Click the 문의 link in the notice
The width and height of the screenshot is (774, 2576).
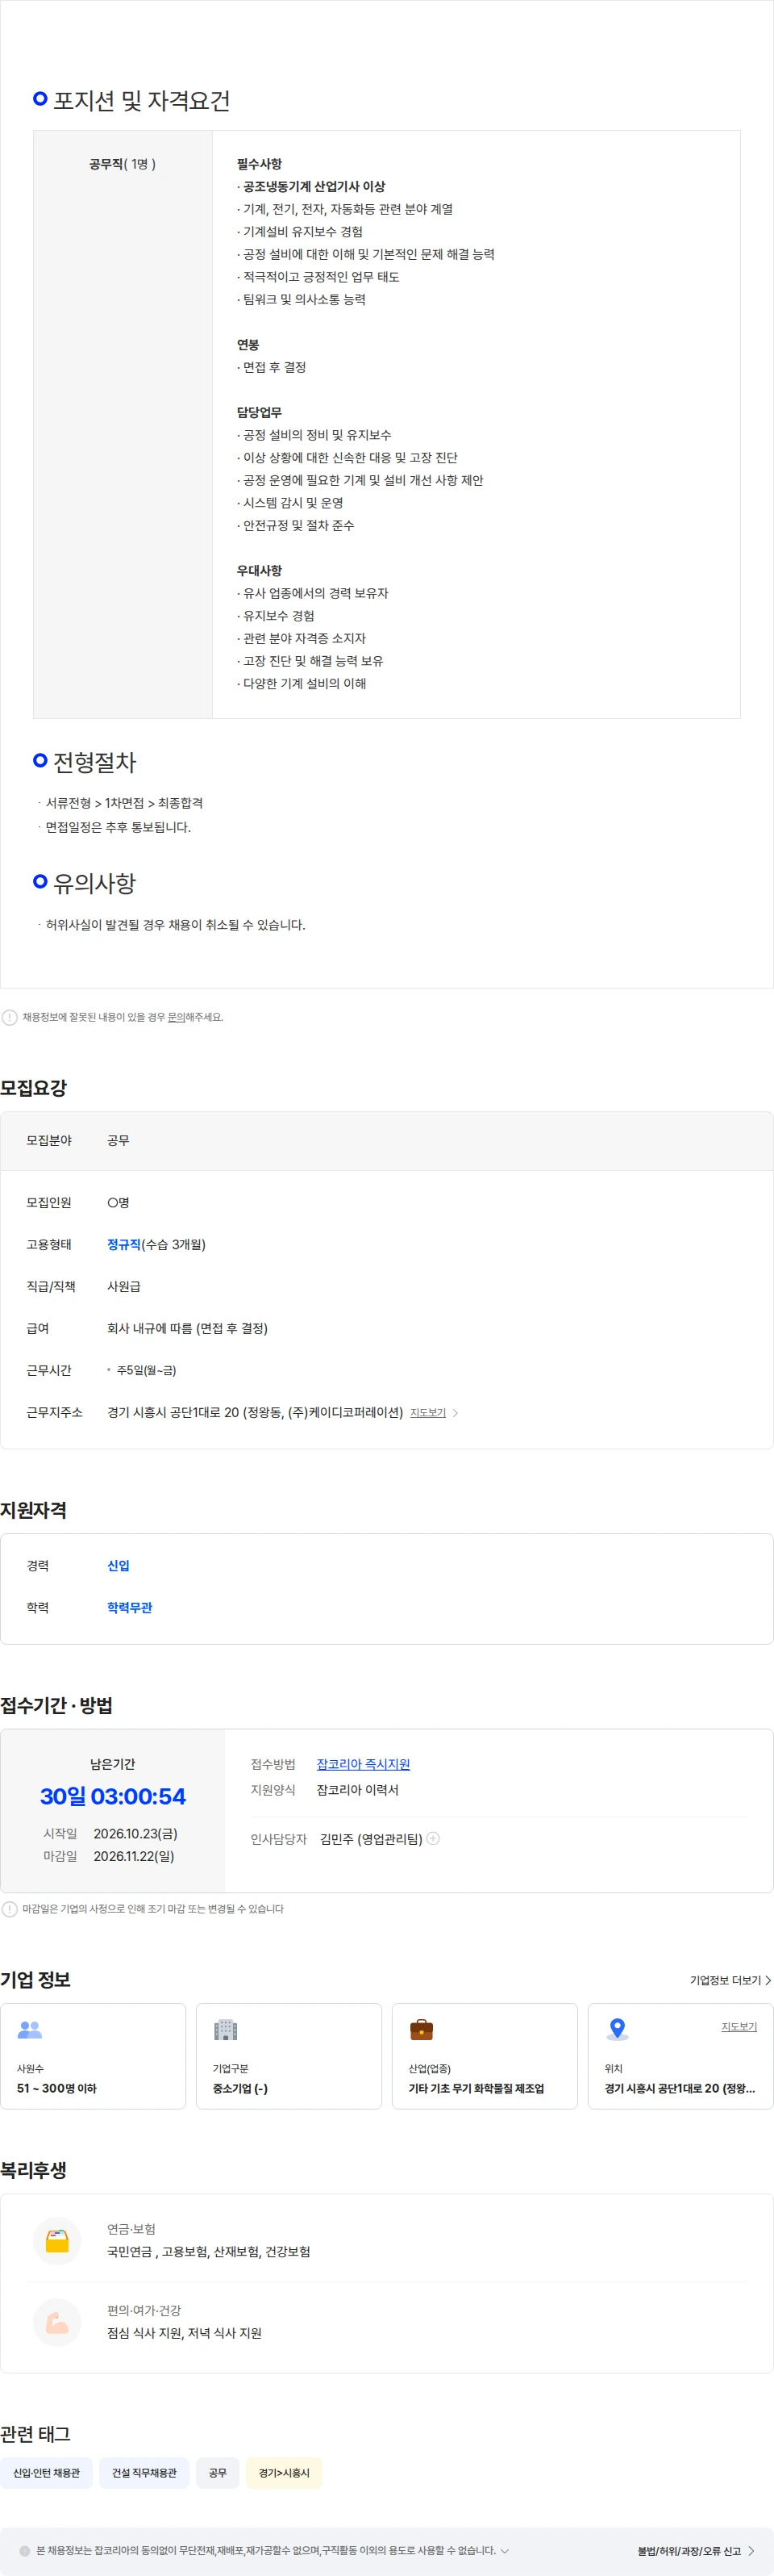(x=176, y=1017)
